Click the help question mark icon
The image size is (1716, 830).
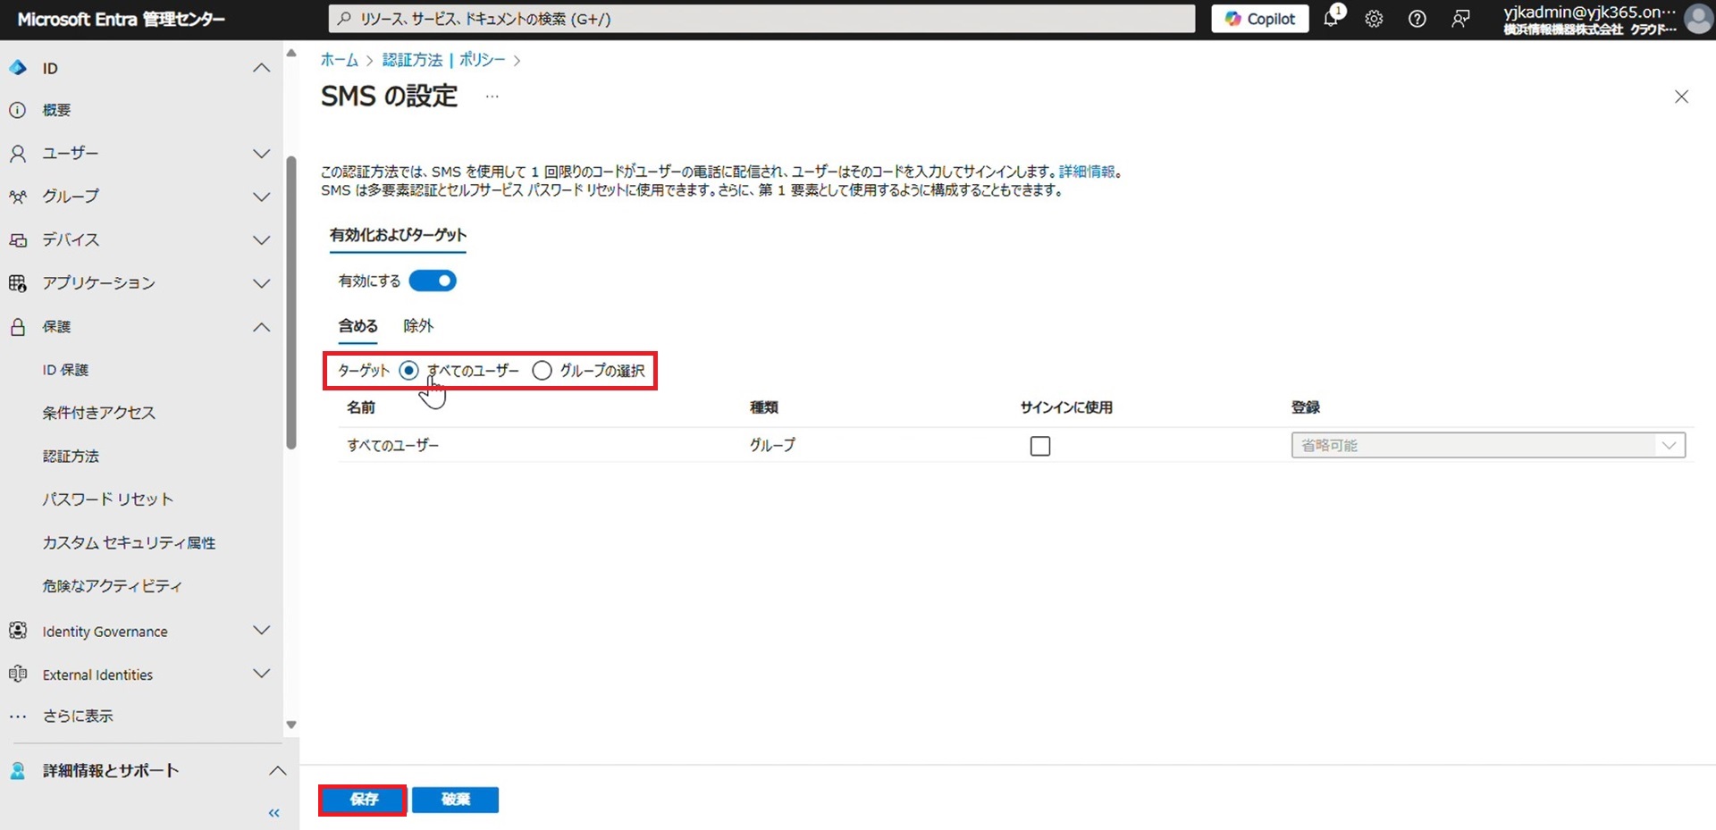pyautogui.click(x=1417, y=19)
